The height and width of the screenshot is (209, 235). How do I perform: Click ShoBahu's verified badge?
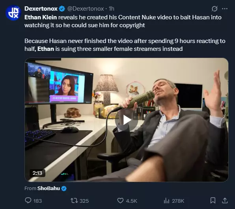(x=64, y=188)
